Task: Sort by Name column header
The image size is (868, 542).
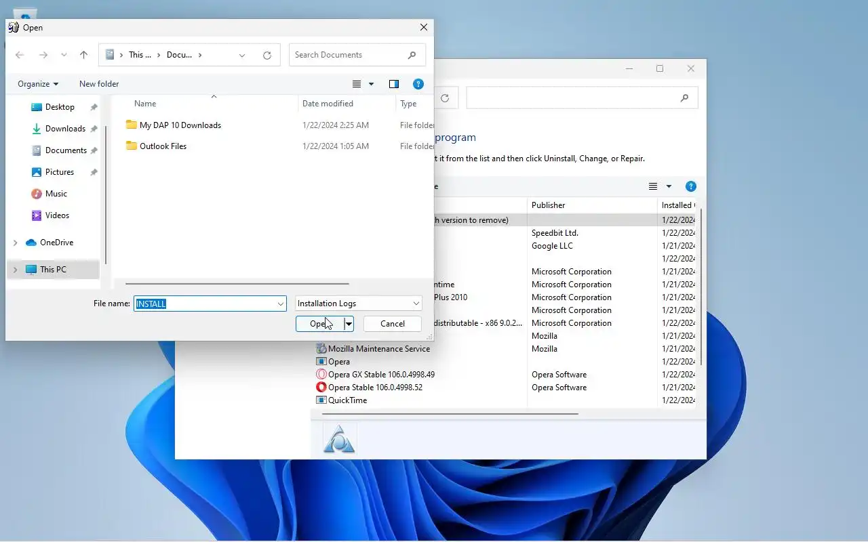Action: 145,104
